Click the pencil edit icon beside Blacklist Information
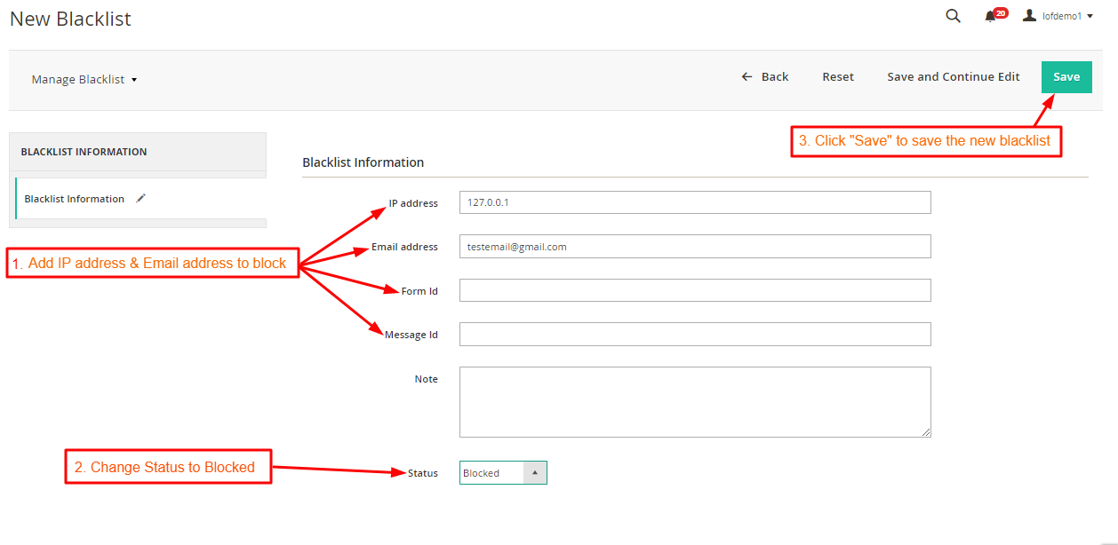Viewport: 1118px width, 545px height. [140, 198]
